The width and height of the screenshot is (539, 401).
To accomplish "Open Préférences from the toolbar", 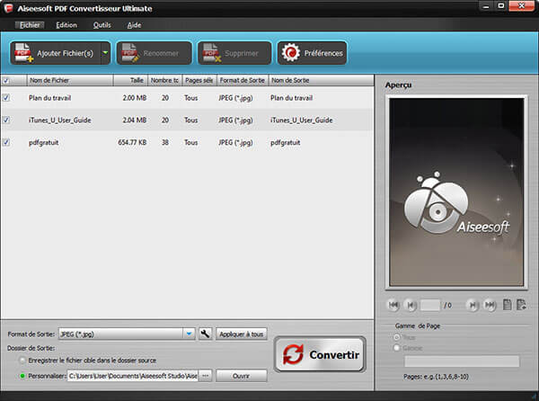I will pos(312,53).
